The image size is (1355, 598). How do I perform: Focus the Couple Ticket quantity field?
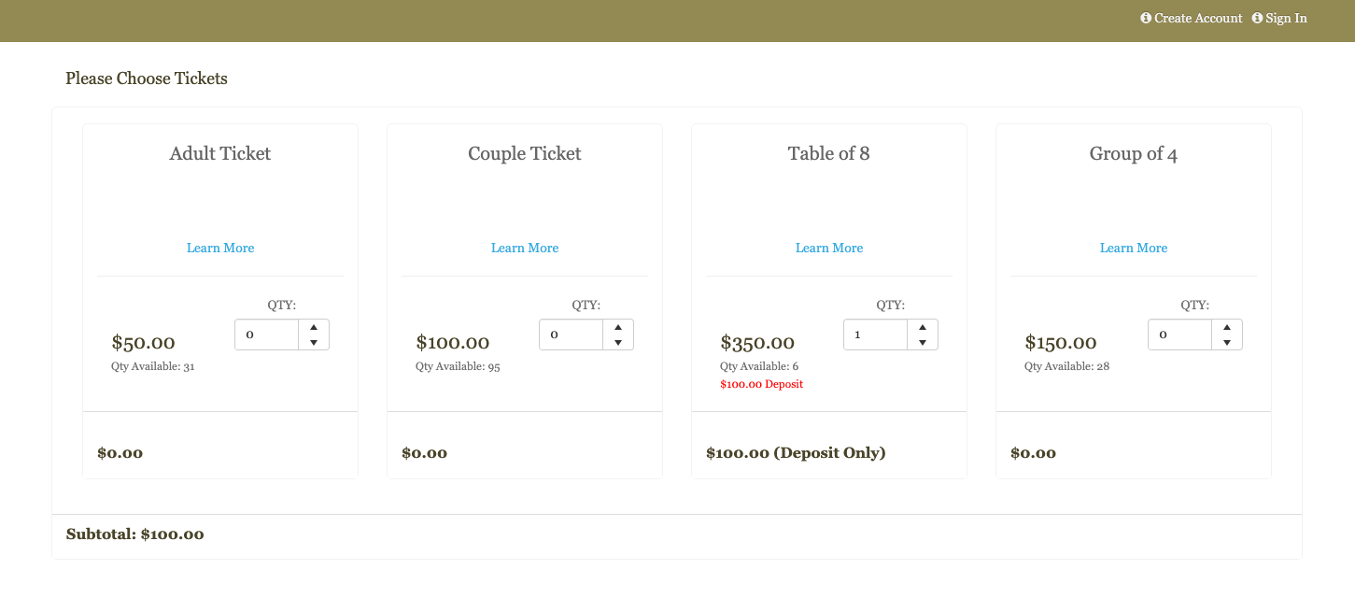click(x=572, y=335)
